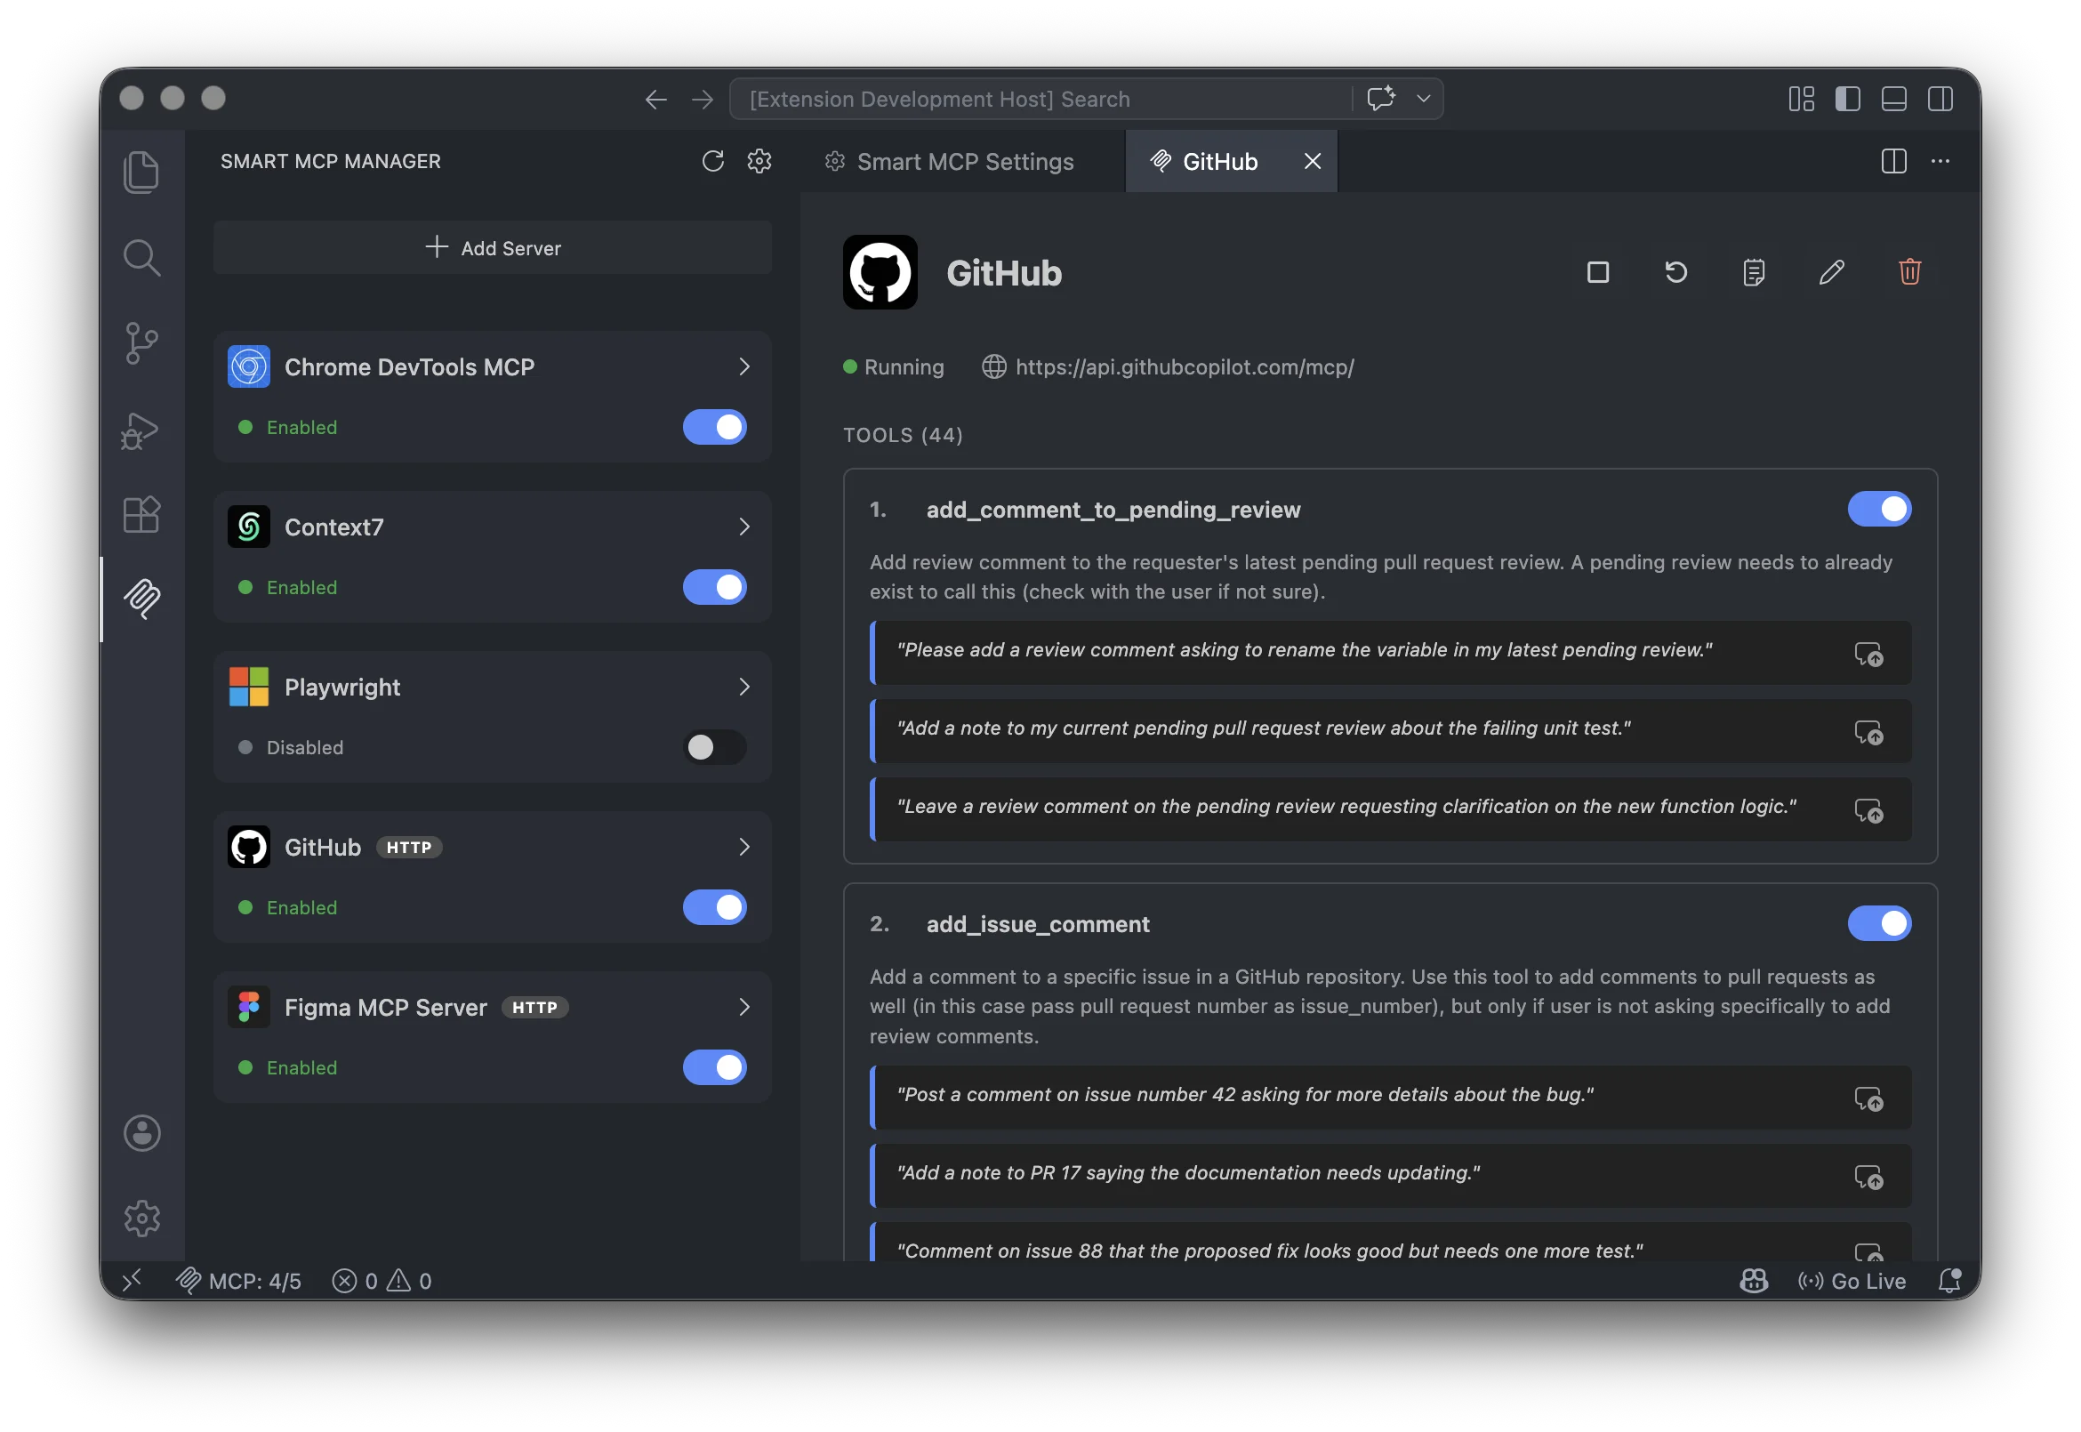Refresh the Smart MCP Manager server list

click(x=712, y=162)
